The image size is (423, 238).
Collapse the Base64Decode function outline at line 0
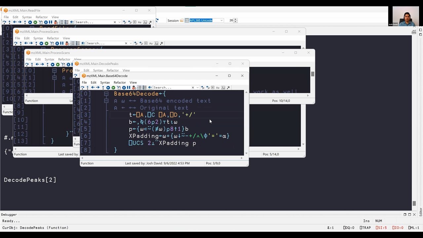106,94
